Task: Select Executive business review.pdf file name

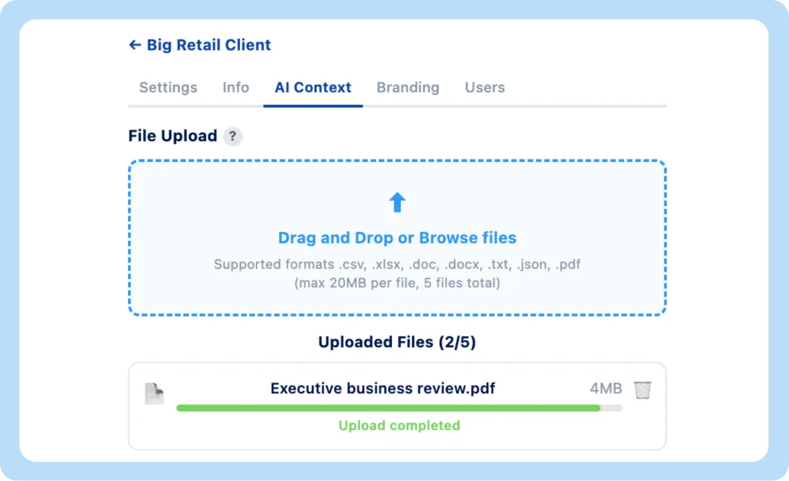Action: tap(383, 389)
